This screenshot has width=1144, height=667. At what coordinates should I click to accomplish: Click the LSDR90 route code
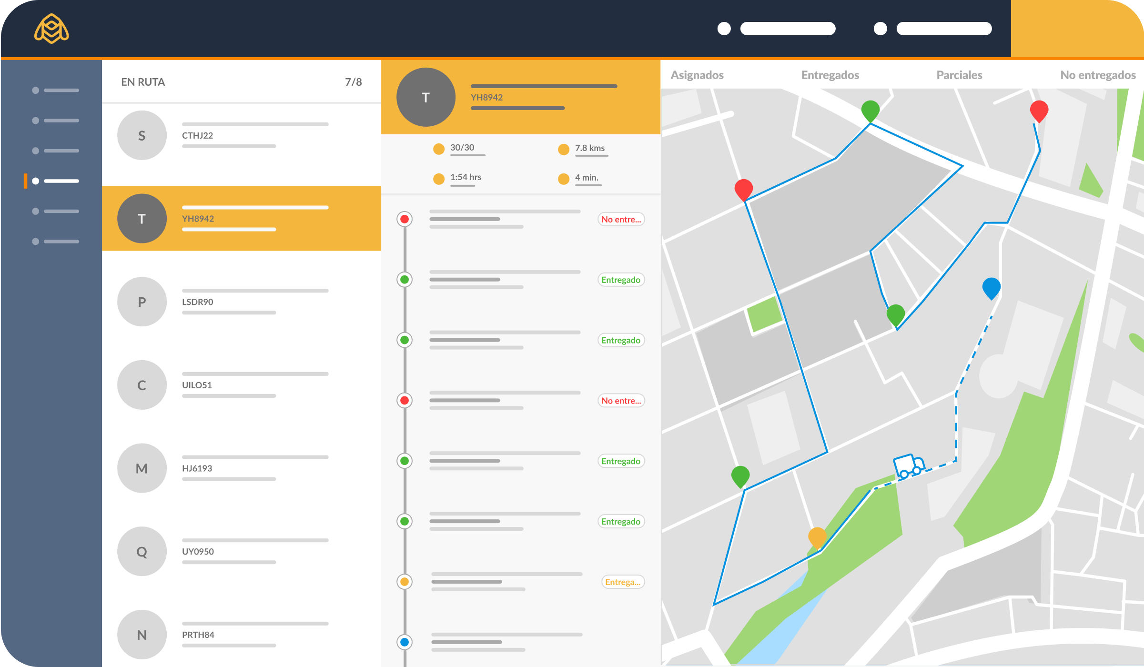pyautogui.click(x=197, y=302)
